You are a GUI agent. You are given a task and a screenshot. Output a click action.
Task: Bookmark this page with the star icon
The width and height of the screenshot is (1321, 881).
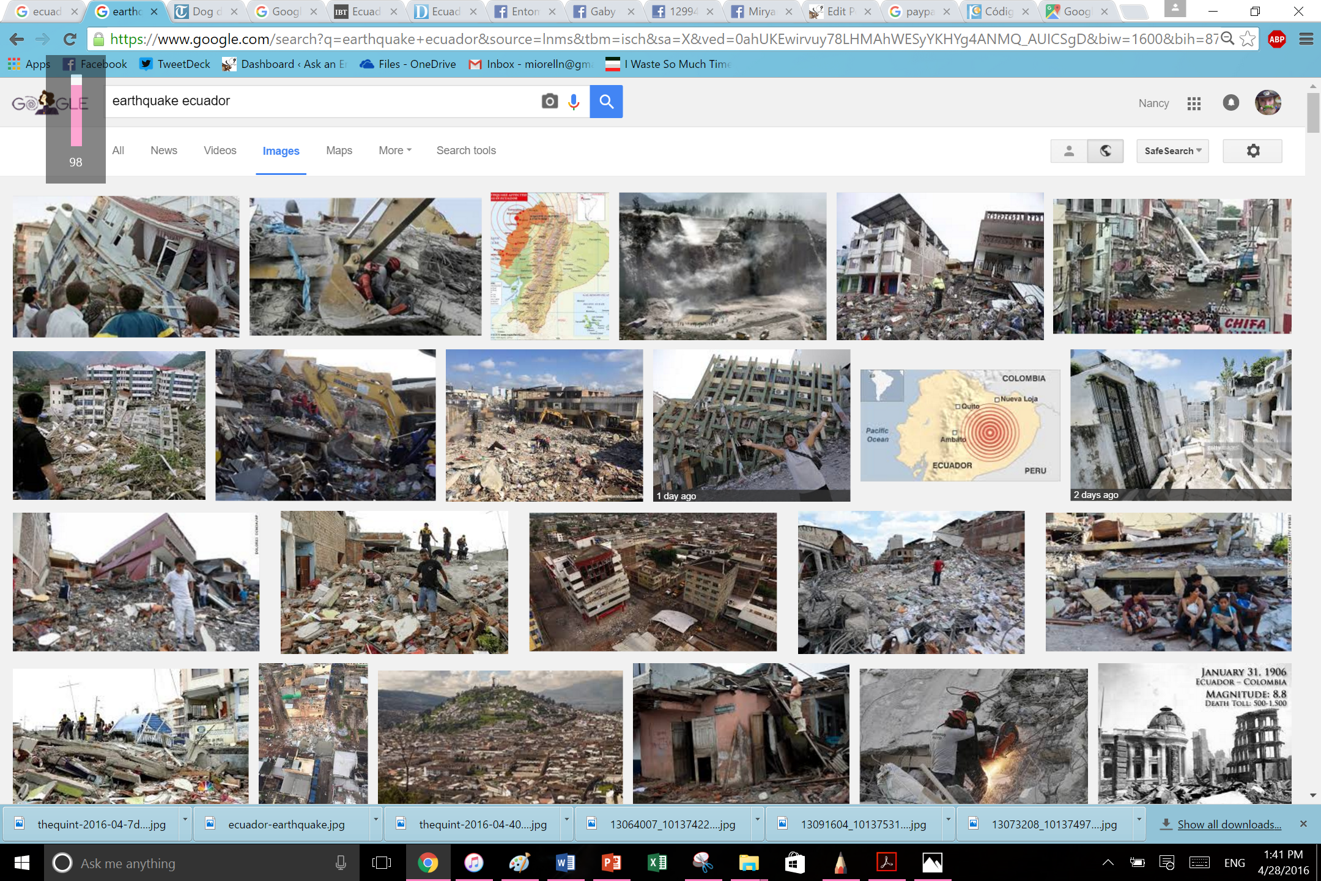[1248, 40]
